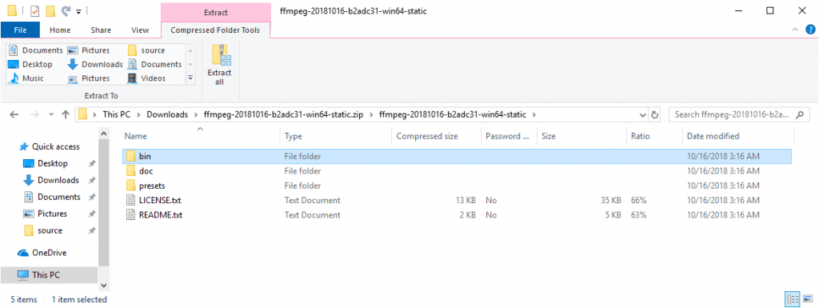The width and height of the screenshot is (819, 308).
Task: Open the Quick Access Toolbar customize dropdown
Action: 78,10
